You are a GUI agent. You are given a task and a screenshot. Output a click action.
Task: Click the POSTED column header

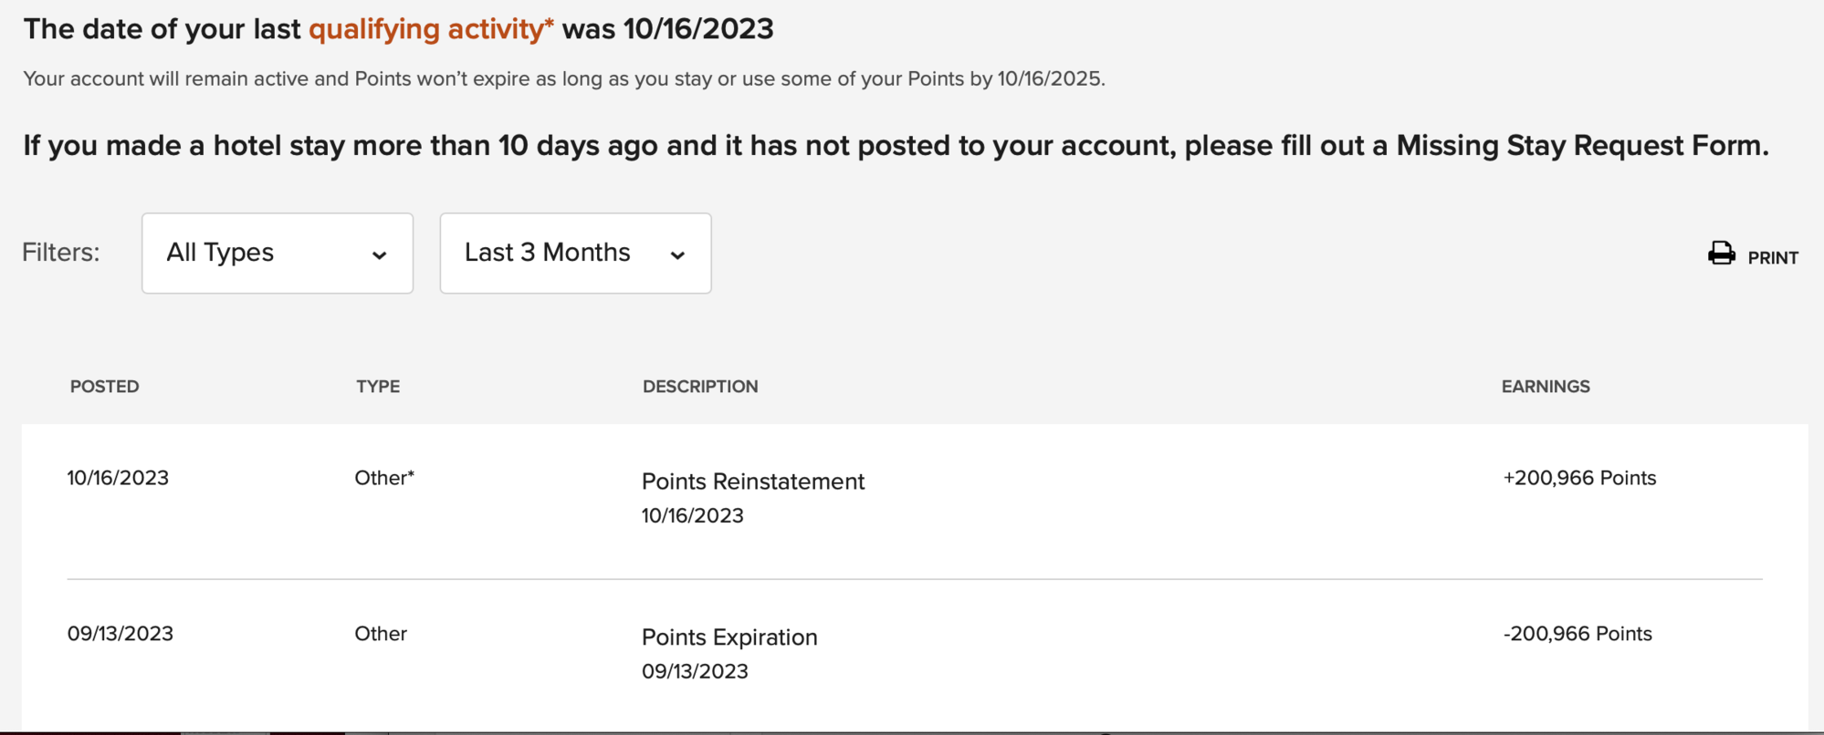105,387
